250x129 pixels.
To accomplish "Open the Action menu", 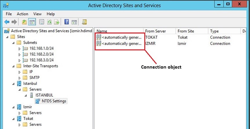I will click(23, 14).
